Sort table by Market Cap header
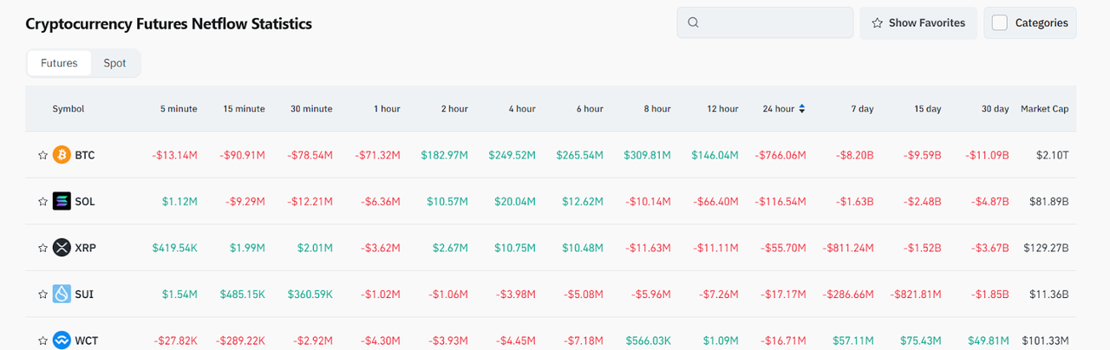The height and width of the screenshot is (350, 1110). pos(1044,109)
